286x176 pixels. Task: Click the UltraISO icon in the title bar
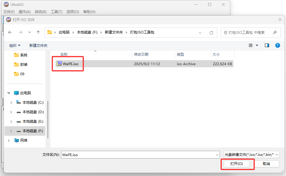tap(7, 4)
